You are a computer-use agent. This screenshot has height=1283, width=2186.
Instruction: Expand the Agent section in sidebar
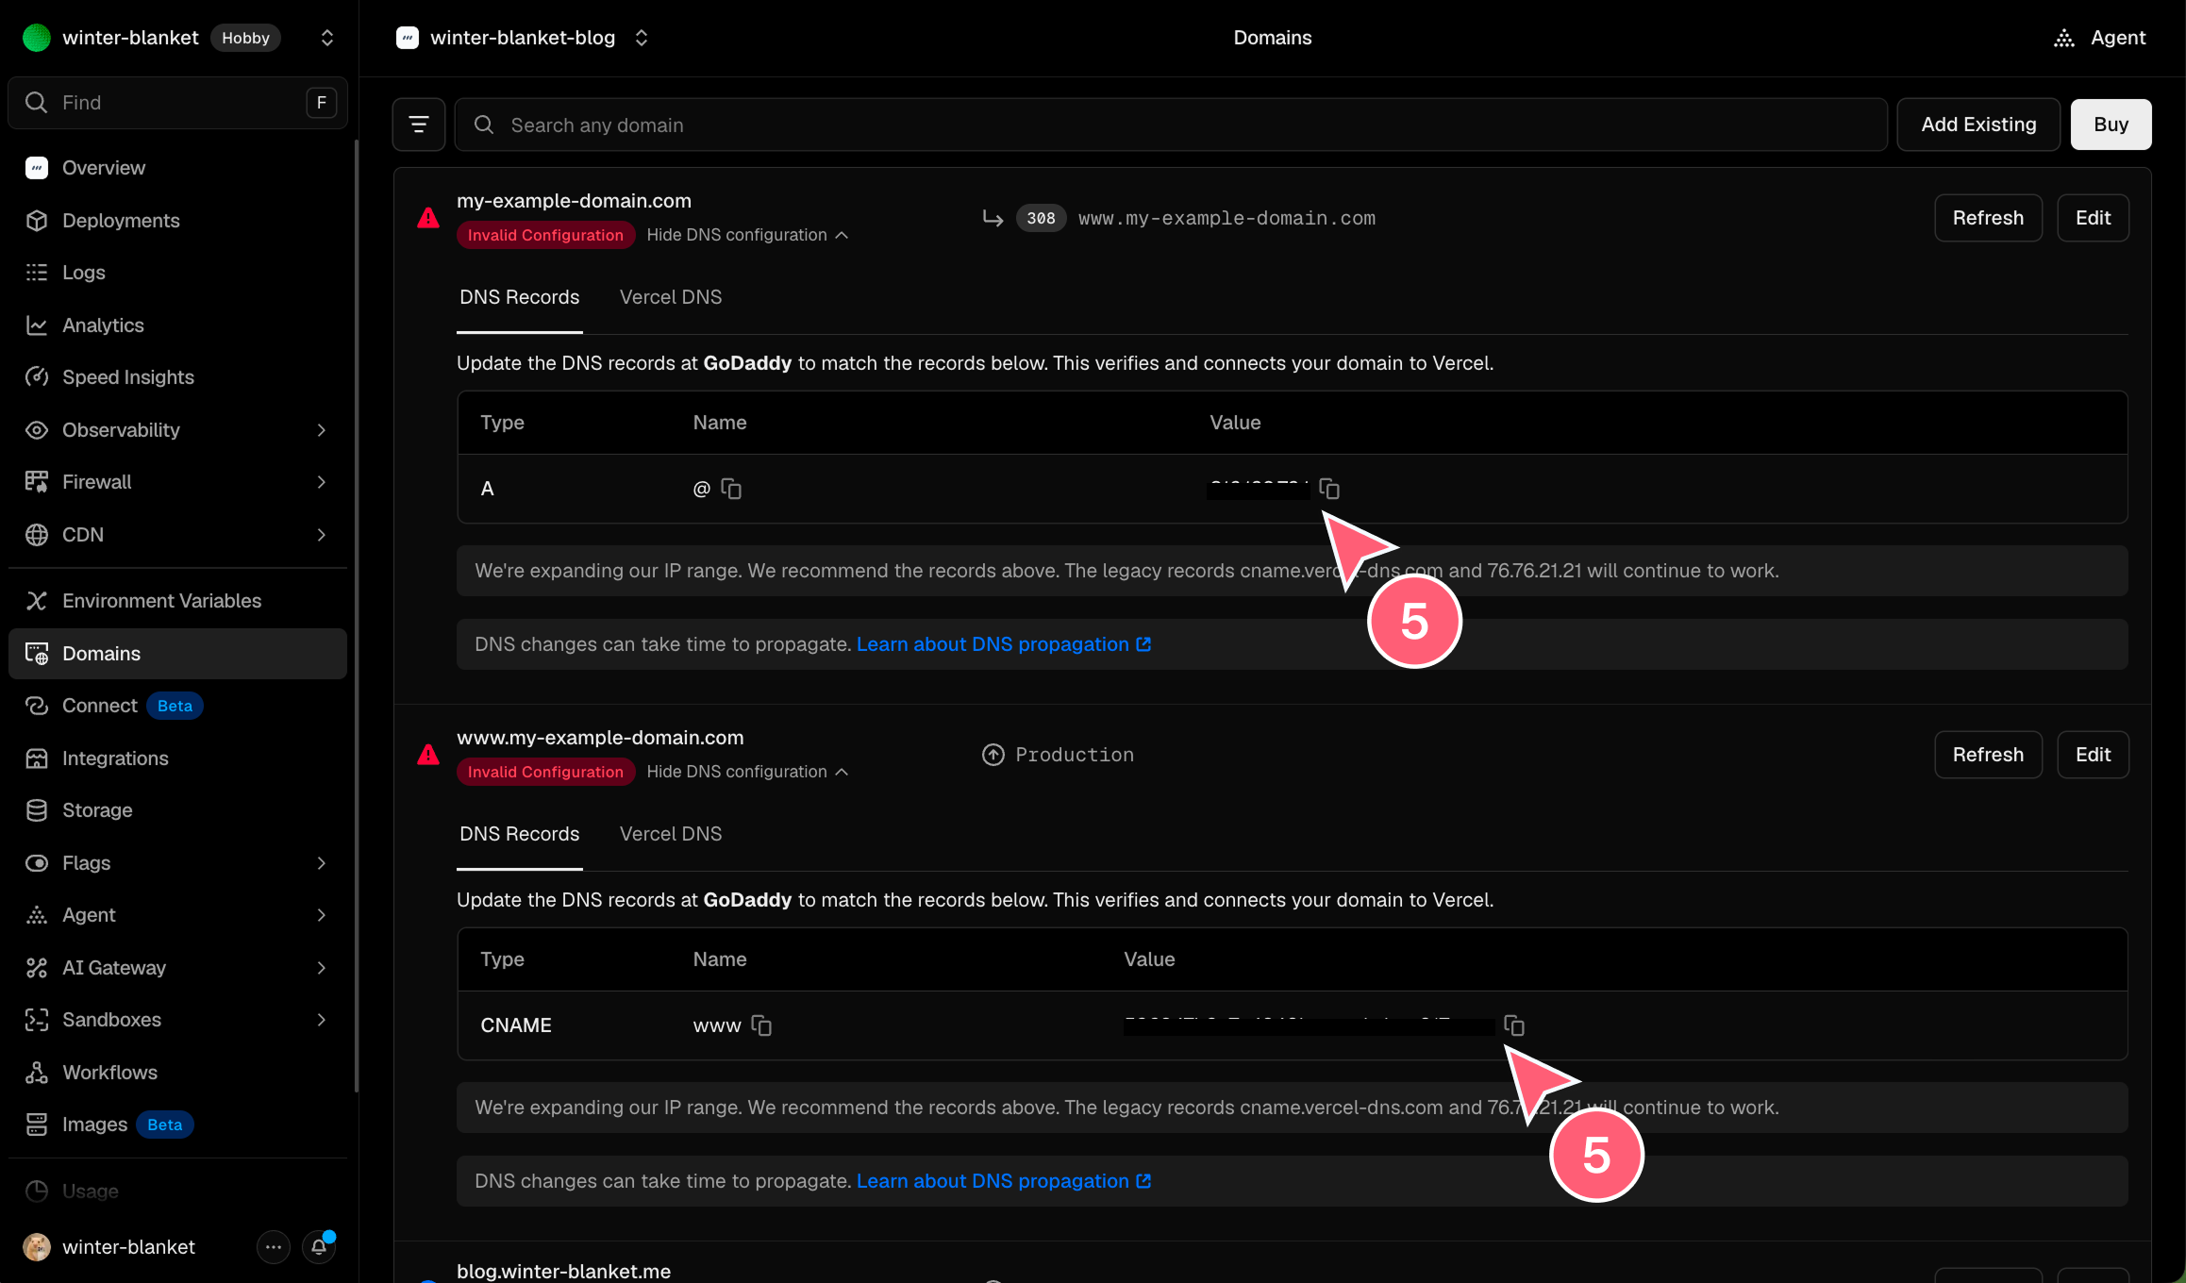pos(322,915)
